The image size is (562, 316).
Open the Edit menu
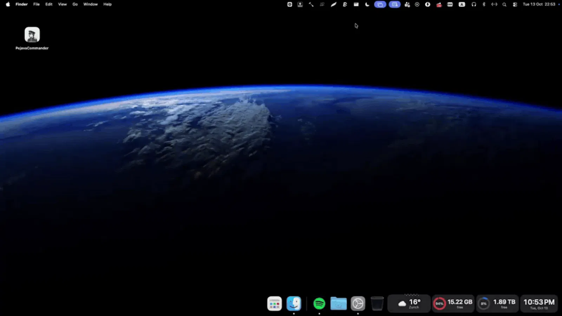[x=49, y=4]
